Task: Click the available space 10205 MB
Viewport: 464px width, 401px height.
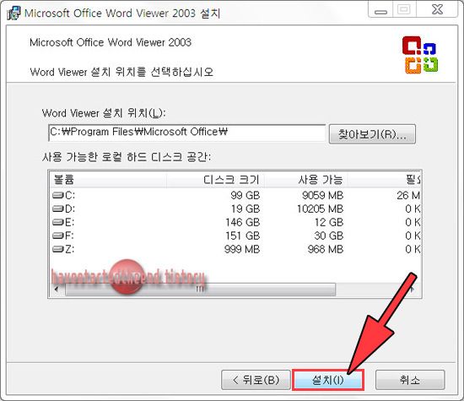Action: coord(321,209)
